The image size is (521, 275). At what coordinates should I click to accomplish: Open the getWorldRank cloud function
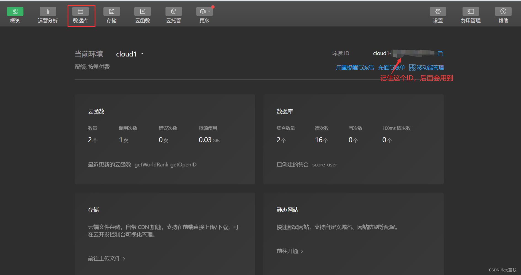point(151,165)
